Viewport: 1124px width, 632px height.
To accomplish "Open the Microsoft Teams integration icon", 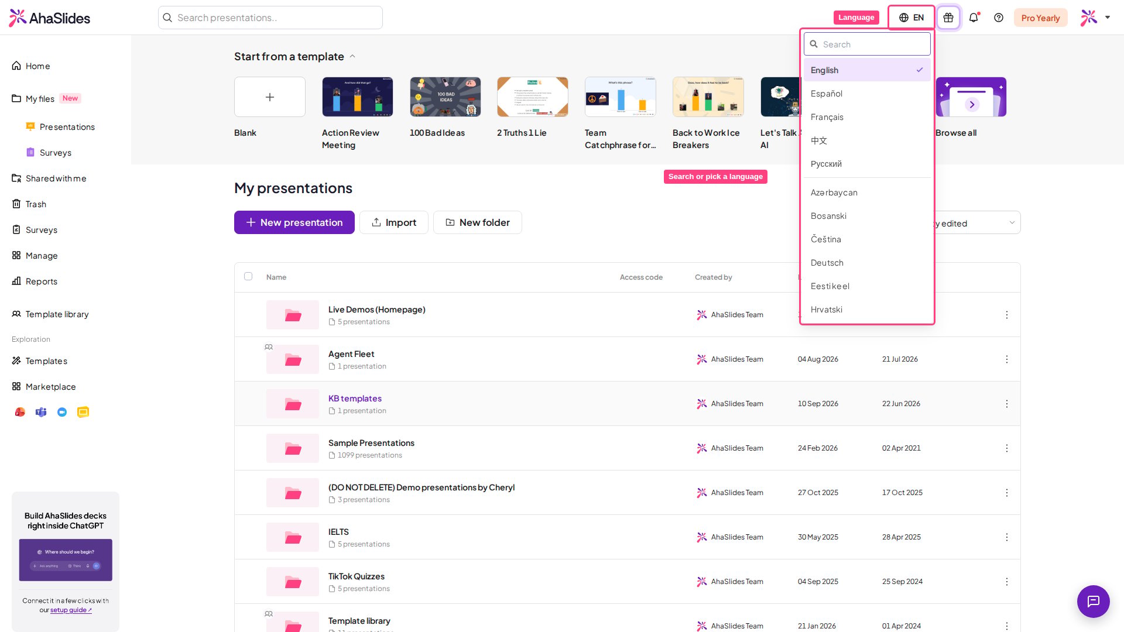I will click(x=41, y=412).
